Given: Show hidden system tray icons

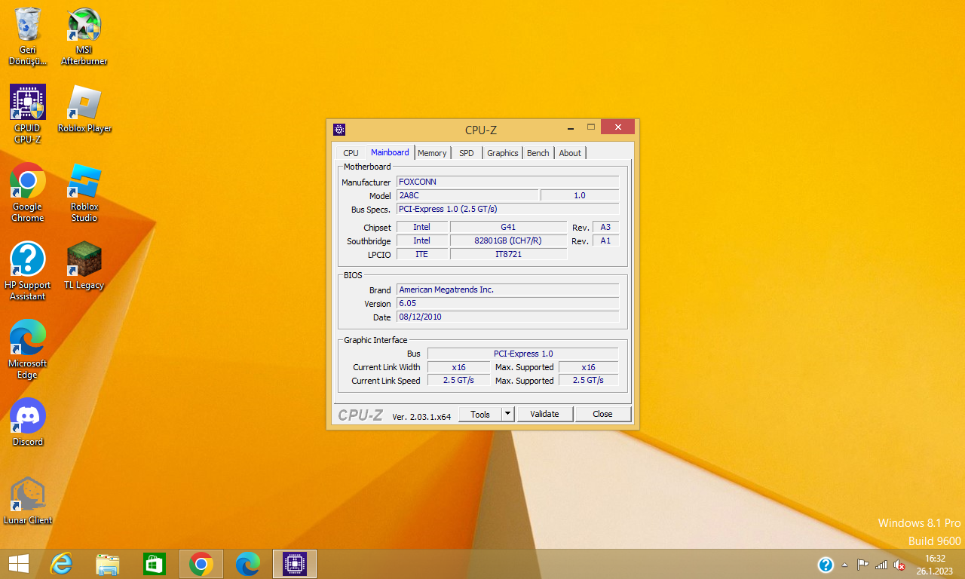Looking at the screenshot, I should pyautogui.click(x=844, y=565).
